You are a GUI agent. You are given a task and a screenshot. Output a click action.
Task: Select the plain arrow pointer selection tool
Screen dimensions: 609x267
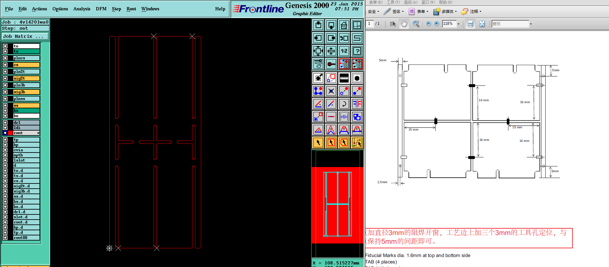point(318,143)
